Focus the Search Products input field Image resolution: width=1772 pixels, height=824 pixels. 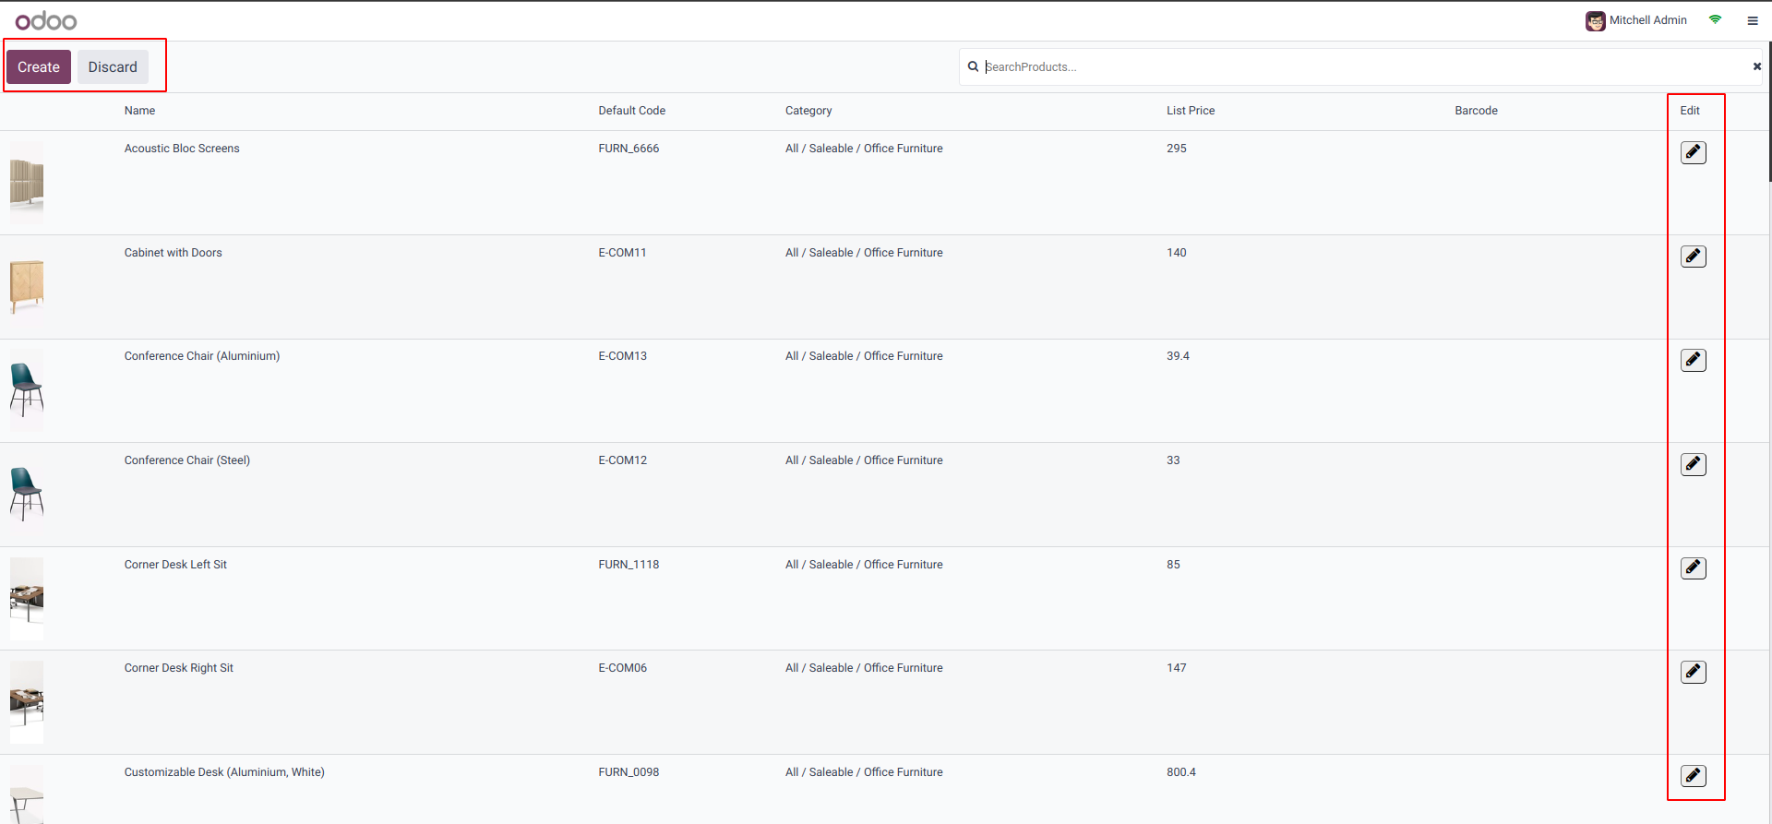pyautogui.click(x=1366, y=66)
